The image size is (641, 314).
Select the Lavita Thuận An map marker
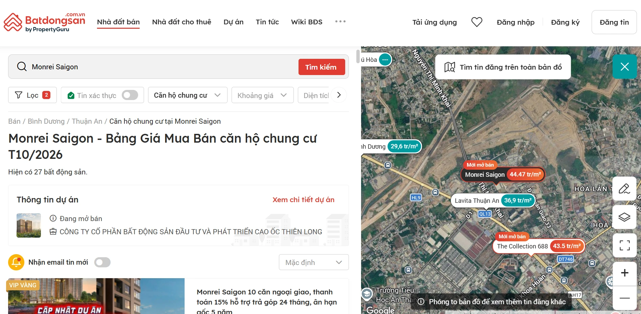[x=493, y=200]
